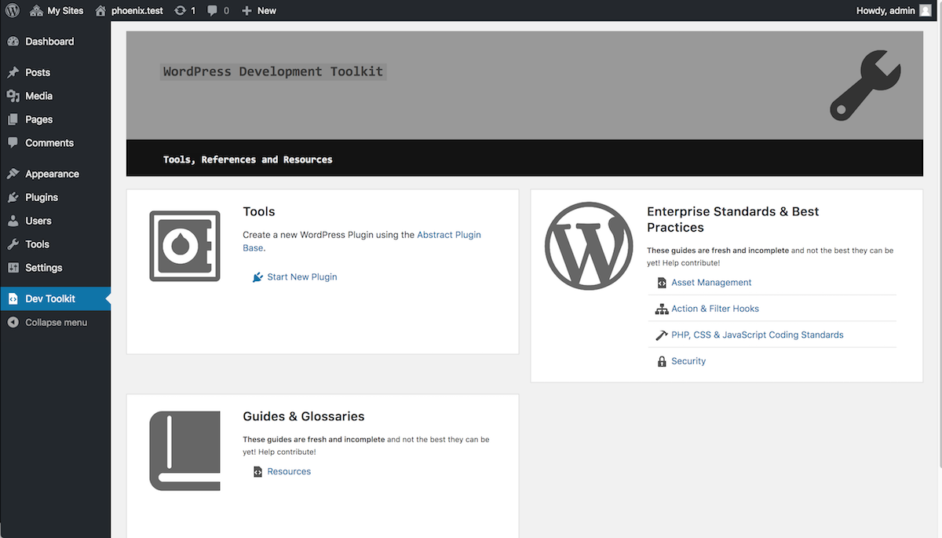
Task: Open the New content menu
Action: (259, 10)
